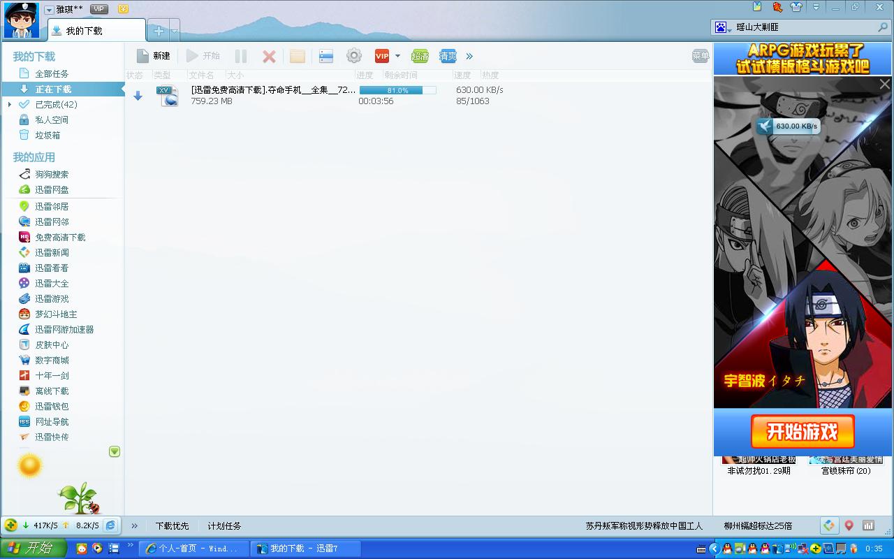
Task: Open 狗狗搜索 app
Action: (x=52, y=174)
